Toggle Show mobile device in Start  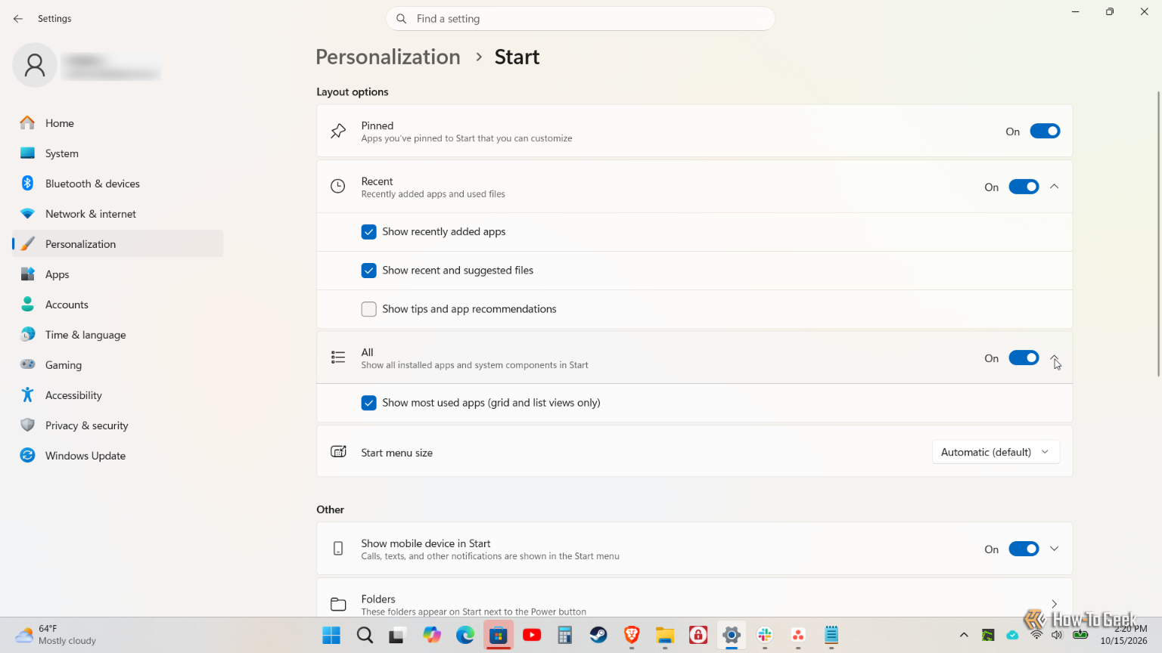[1024, 549]
